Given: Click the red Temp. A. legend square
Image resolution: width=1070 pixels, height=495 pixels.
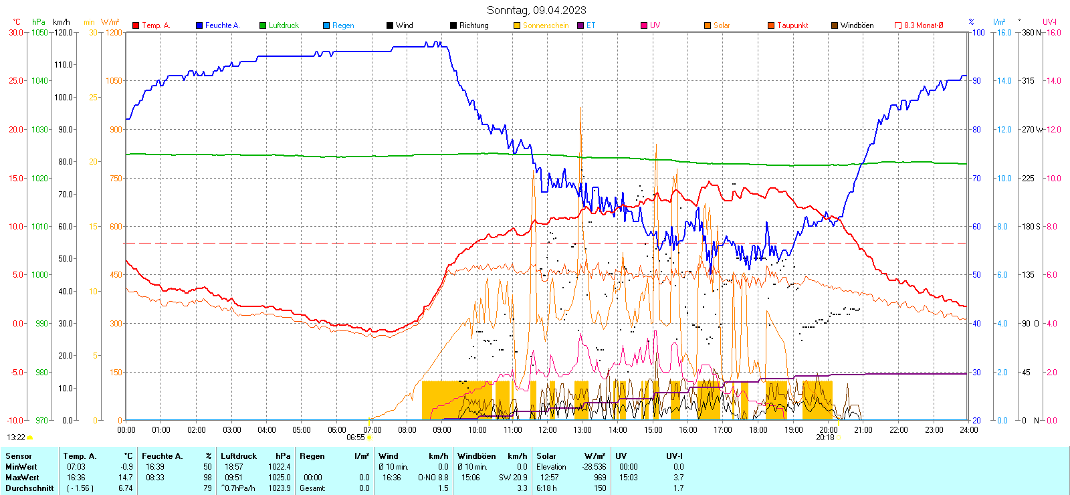Looking at the screenshot, I should [136, 25].
